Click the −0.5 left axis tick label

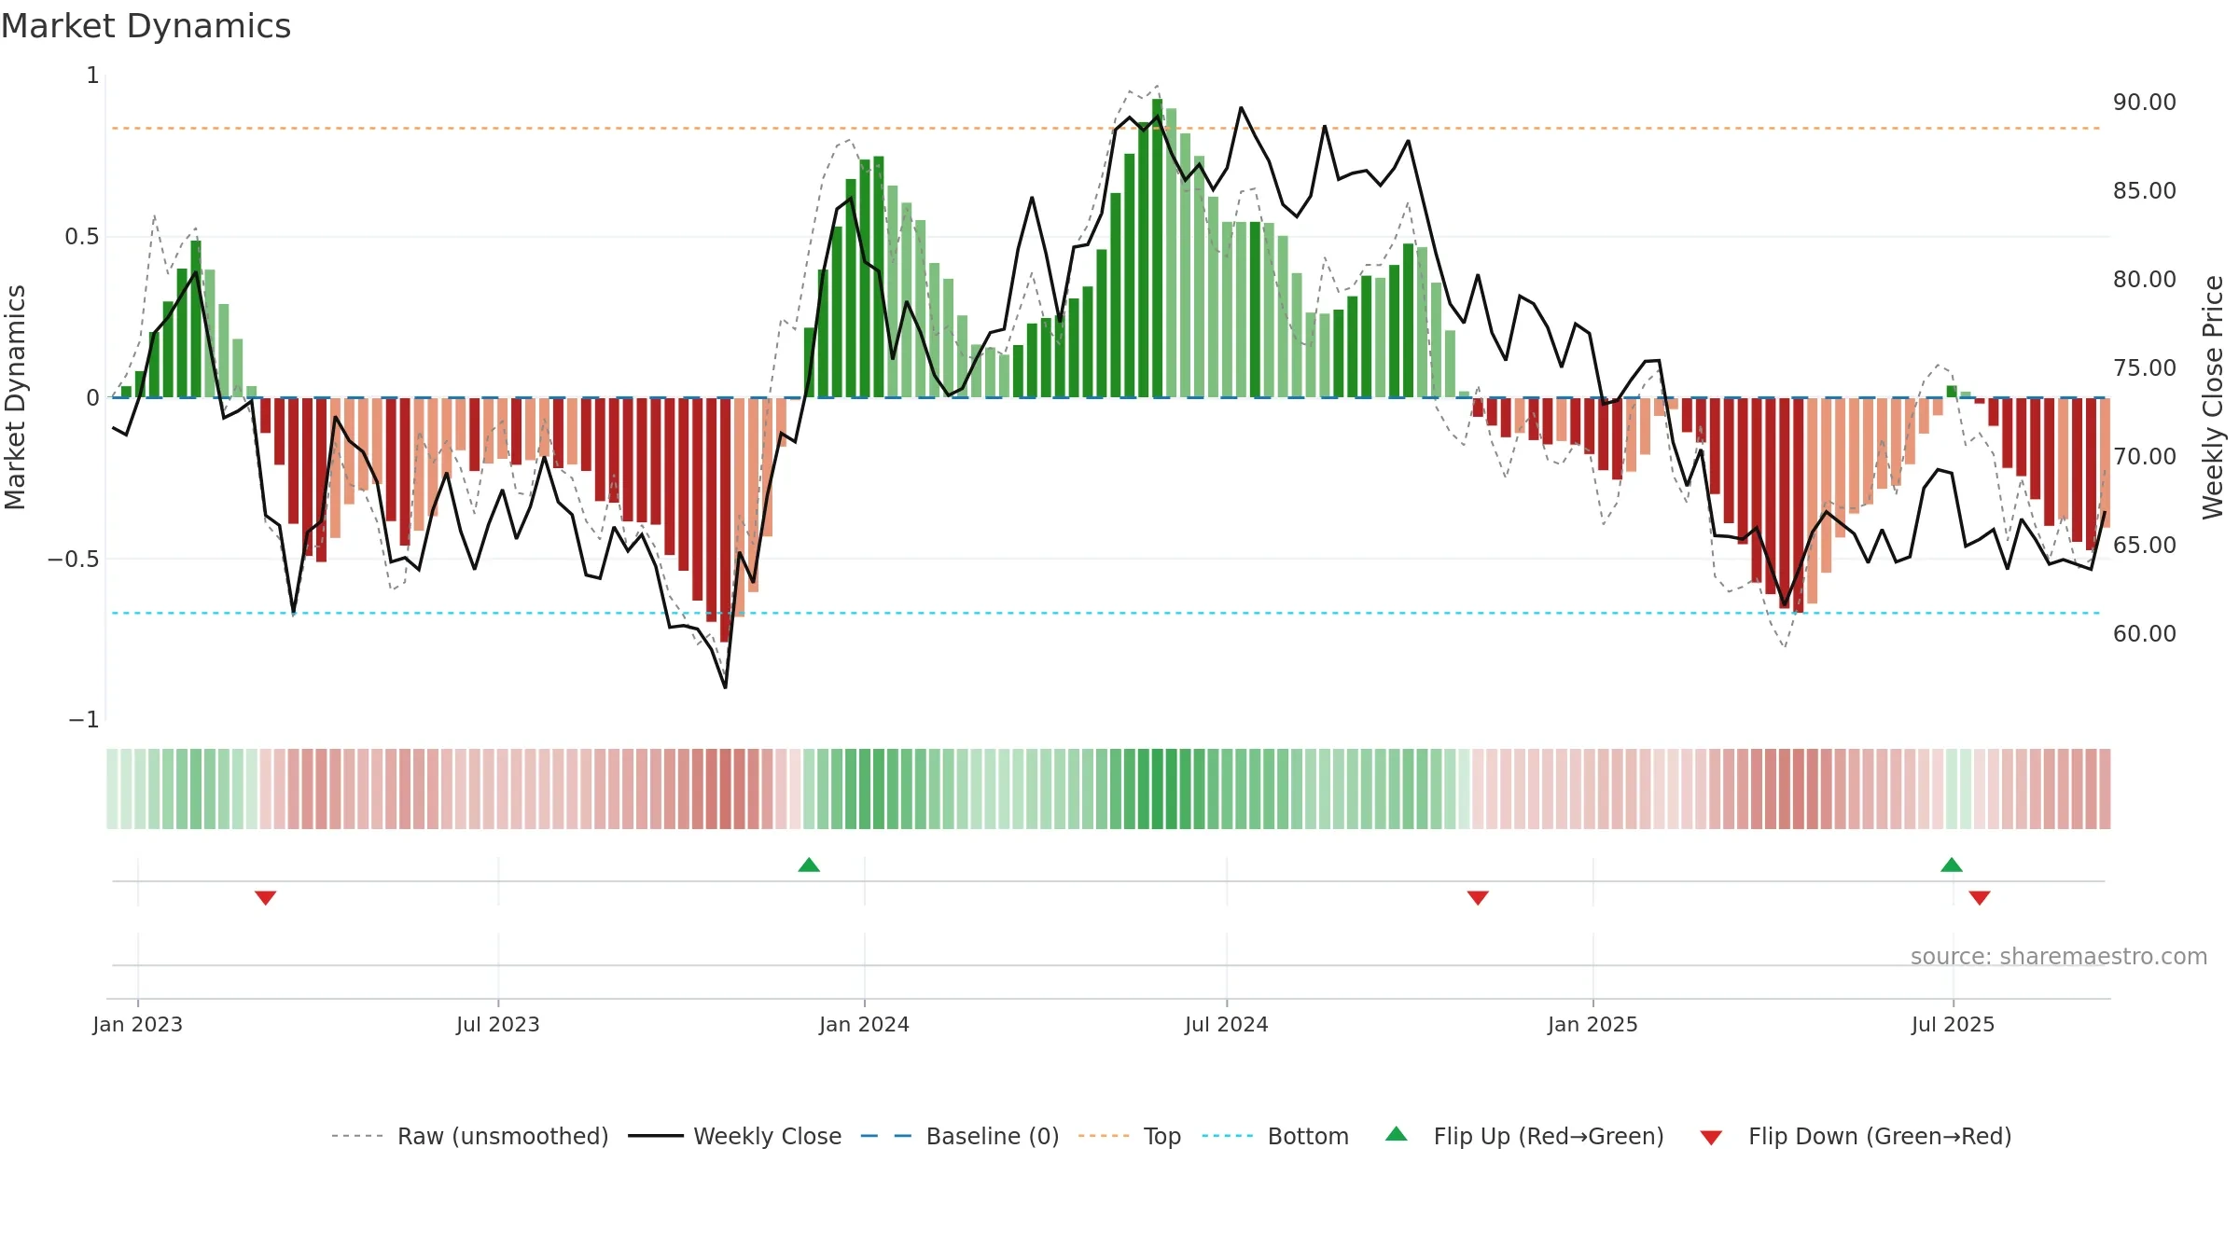tap(74, 560)
